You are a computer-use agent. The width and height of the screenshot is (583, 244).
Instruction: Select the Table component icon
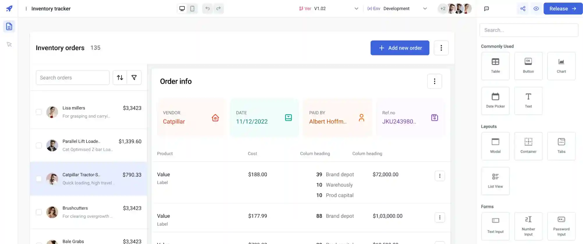tap(495, 66)
